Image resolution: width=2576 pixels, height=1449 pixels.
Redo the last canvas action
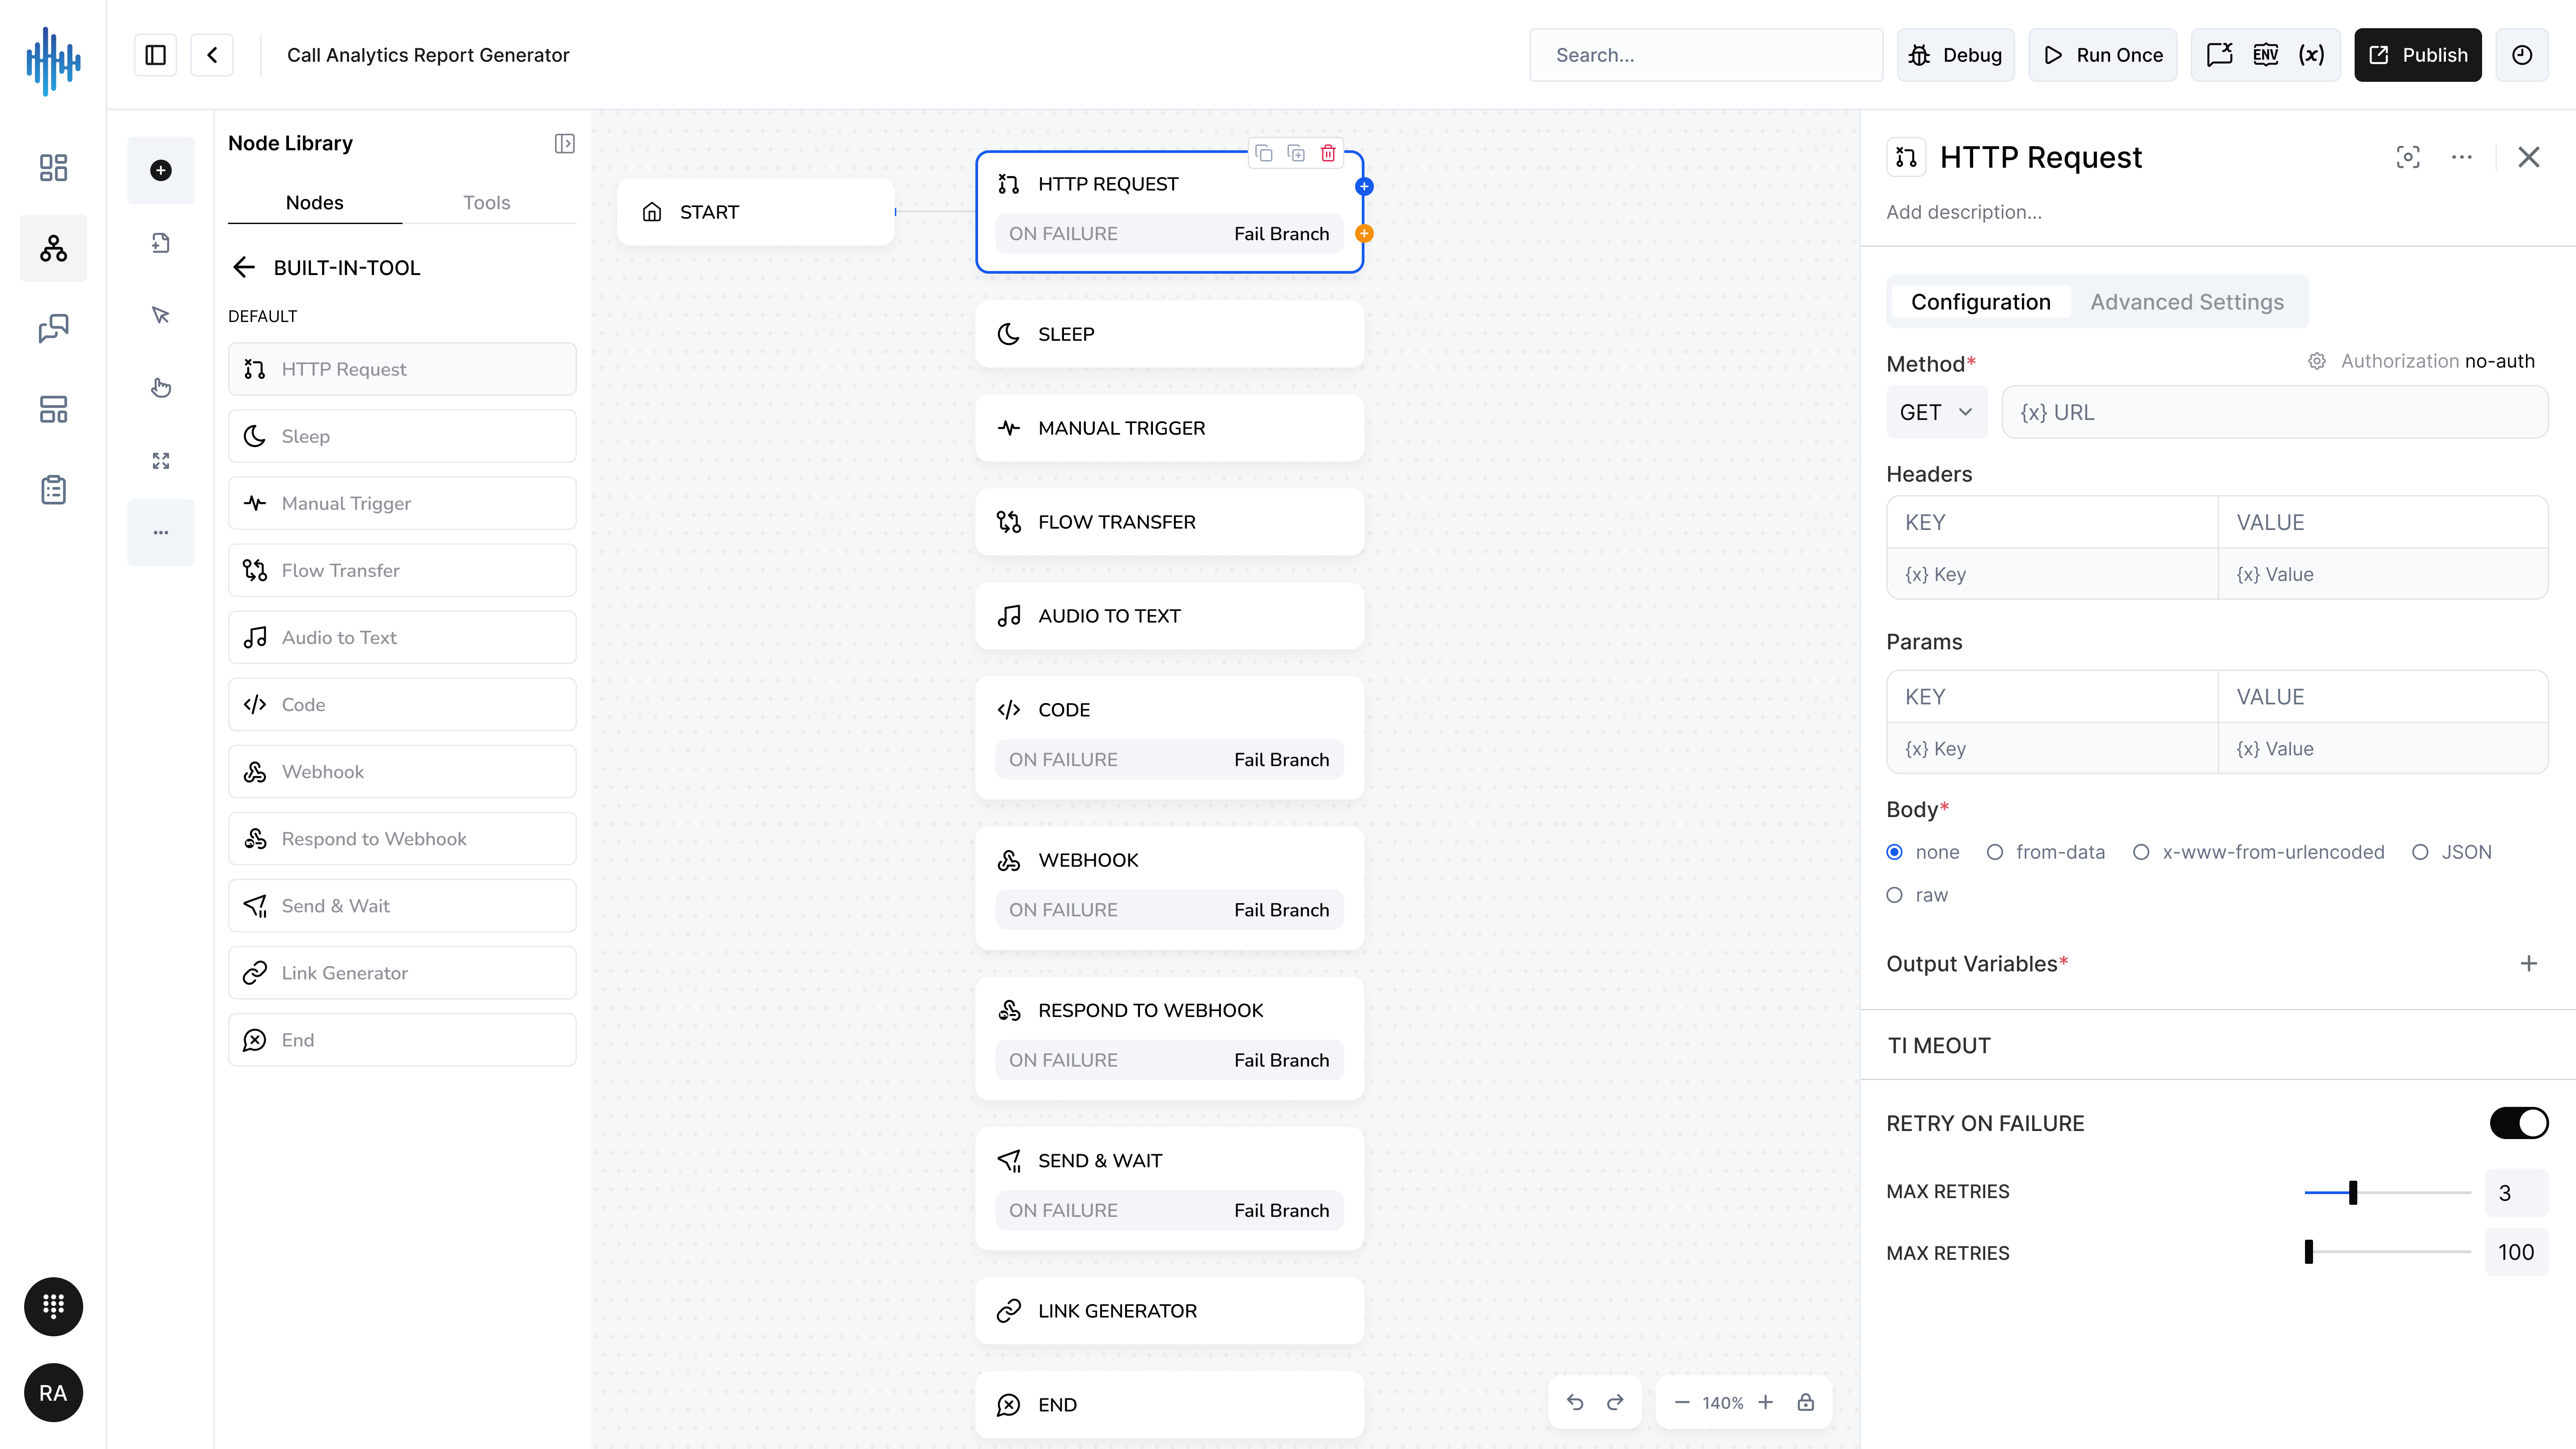click(1615, 1402)
